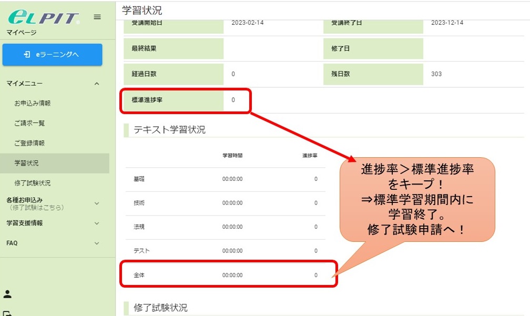Click the user profile icon in sidebar
This screenshot has height=316, width=530.
(x=8, y=294)
